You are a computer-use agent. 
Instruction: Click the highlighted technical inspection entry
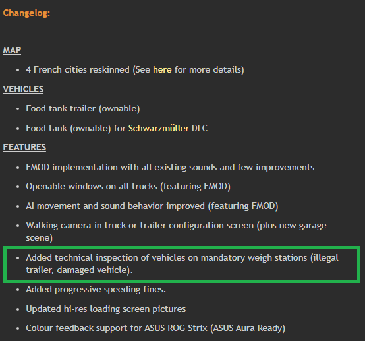[182, 264]
